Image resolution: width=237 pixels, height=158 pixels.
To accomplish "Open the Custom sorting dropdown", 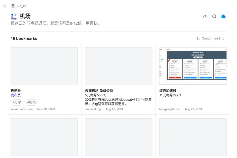I will pos(213,38).
